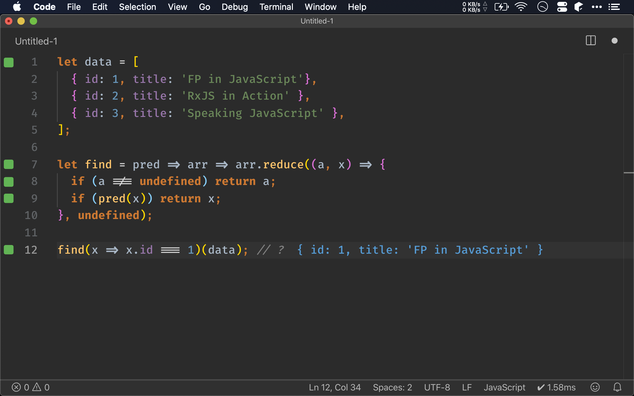Open the View menu

pyautogui.click(x=177, y=7)
